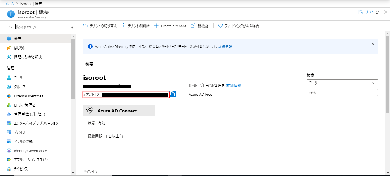Image resolution: width=390 pixels, height=176 pixels.
Task: Collapse the sidebar with double chevron
Action: click(x=72, y=28)
